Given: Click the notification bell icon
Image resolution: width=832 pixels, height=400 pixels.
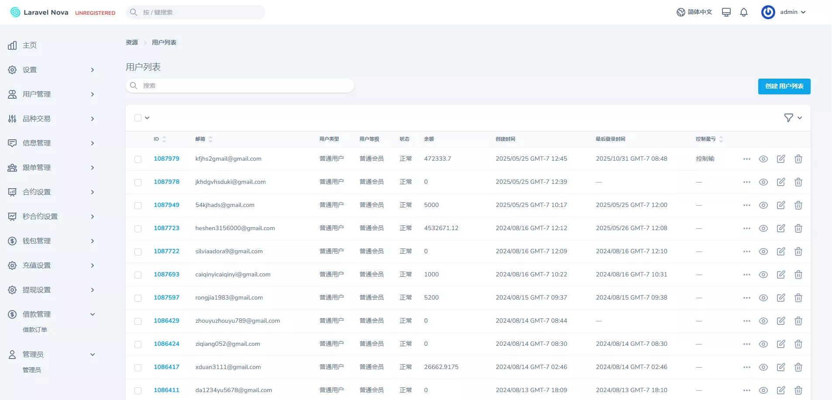Looking at the screenshot, I should pyautogui.click(x=744, y=12).
